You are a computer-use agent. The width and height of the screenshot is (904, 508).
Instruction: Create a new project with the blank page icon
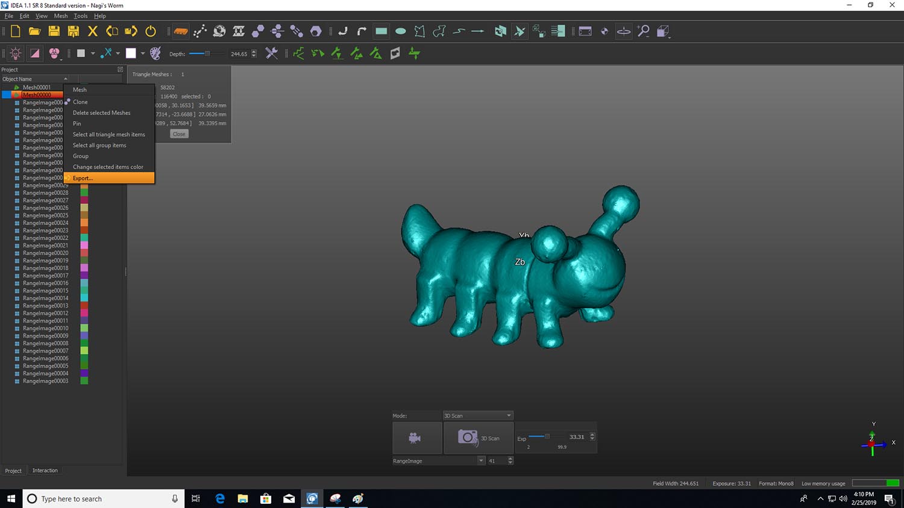[x=16, y=31]
